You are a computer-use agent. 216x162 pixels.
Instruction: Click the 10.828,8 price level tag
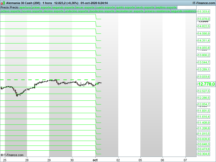click(204, 139)
